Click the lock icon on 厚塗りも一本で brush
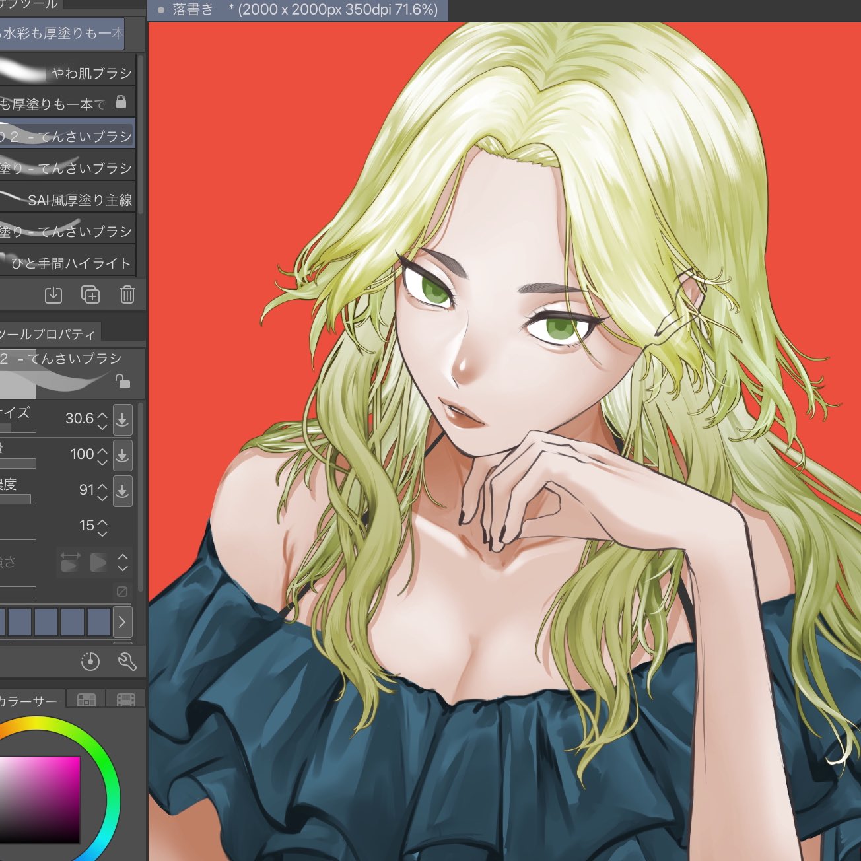 (120, 102)
